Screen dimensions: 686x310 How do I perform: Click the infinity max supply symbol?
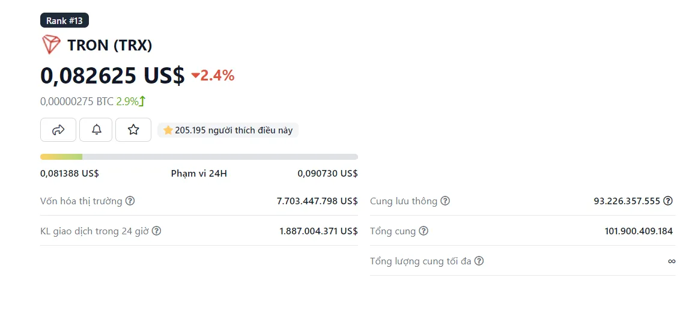[672, 261]
